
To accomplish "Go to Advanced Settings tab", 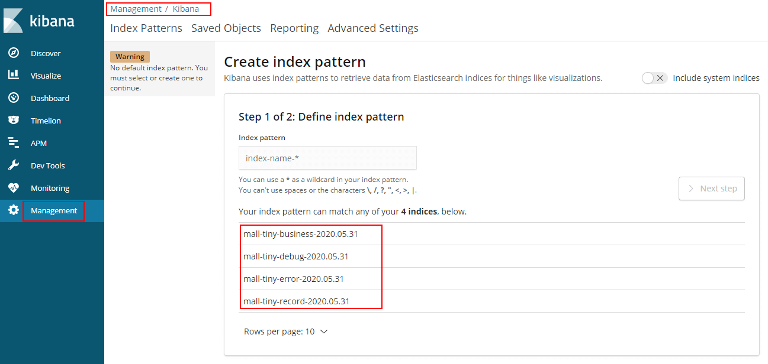I will pyautogui.click(x=373, y=28).
